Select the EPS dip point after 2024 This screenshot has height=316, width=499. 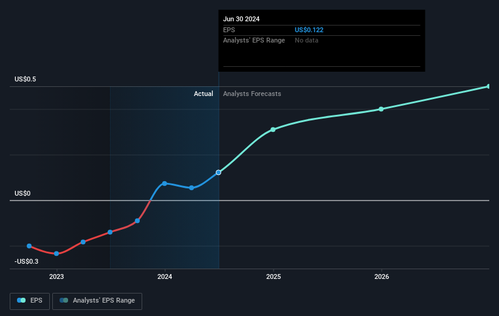[191, 188]
